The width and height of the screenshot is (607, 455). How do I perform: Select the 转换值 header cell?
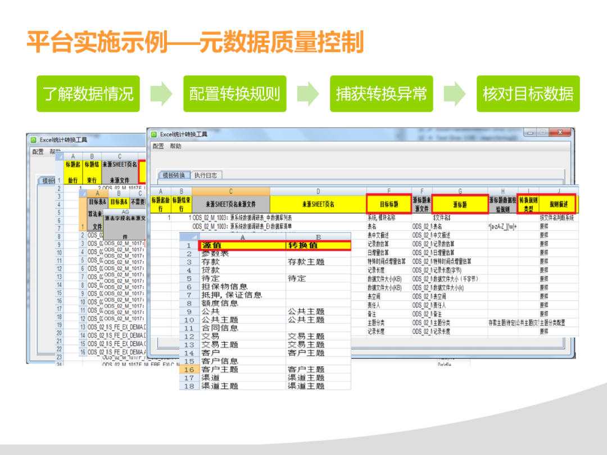(x=318, y=245)
